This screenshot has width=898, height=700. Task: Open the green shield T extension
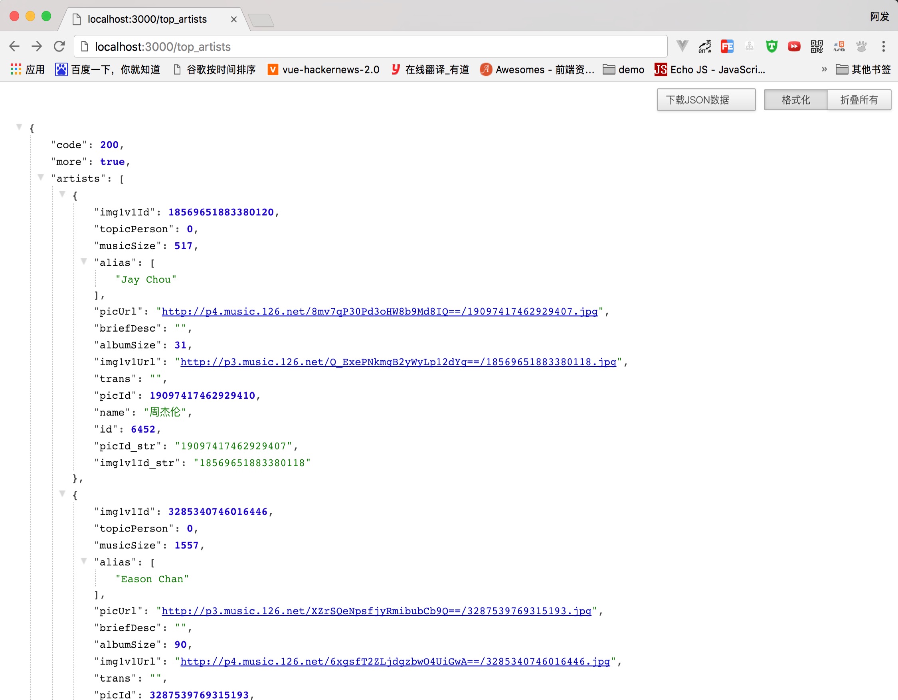[772, 46]
